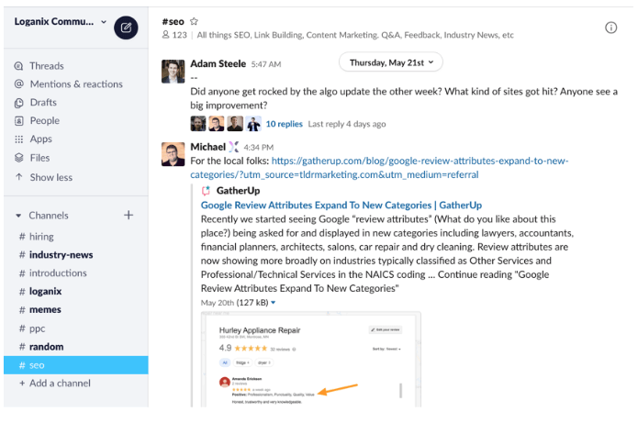Click the GatherUp favicon in link preview
The width and height of the screenshot is (638, 423).
pos(206,191)
